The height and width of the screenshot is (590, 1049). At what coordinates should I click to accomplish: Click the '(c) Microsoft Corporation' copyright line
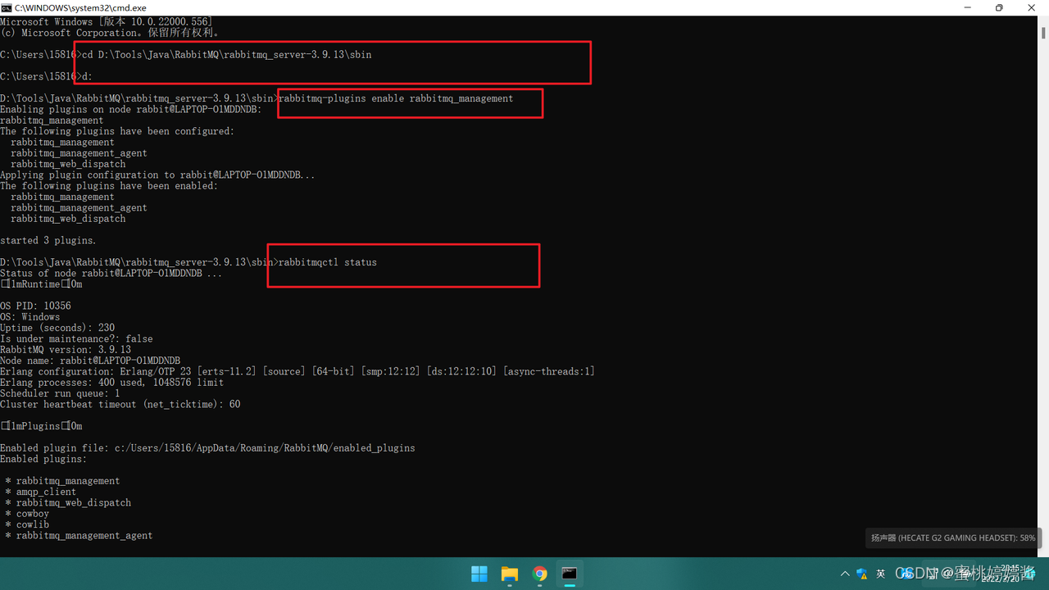coord(111,33)
